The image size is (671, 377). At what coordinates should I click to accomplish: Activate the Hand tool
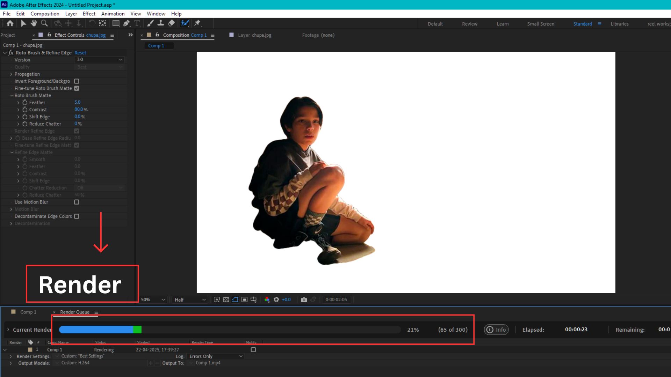click(x=34, y=23)
